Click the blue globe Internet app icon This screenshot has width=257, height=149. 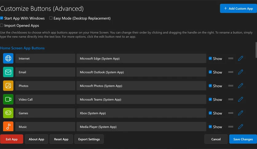(x=8, y=58)
